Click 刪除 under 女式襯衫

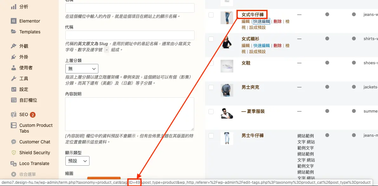point(278,45)
